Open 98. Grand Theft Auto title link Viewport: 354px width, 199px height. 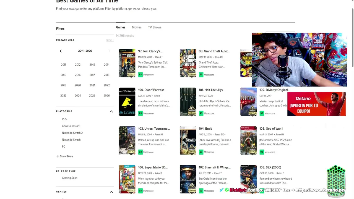click(214, 51)
